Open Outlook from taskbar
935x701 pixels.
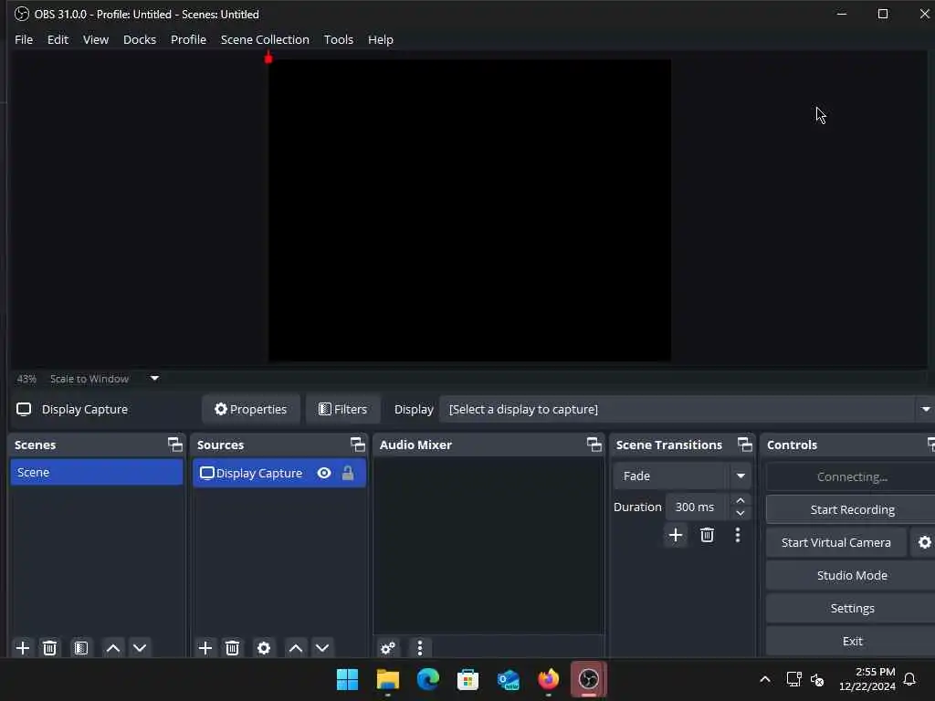(x=509, y=679)
